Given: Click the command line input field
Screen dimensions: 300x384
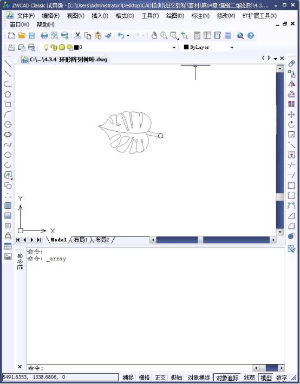Looking at the screenshot, I should click(140, 368).
